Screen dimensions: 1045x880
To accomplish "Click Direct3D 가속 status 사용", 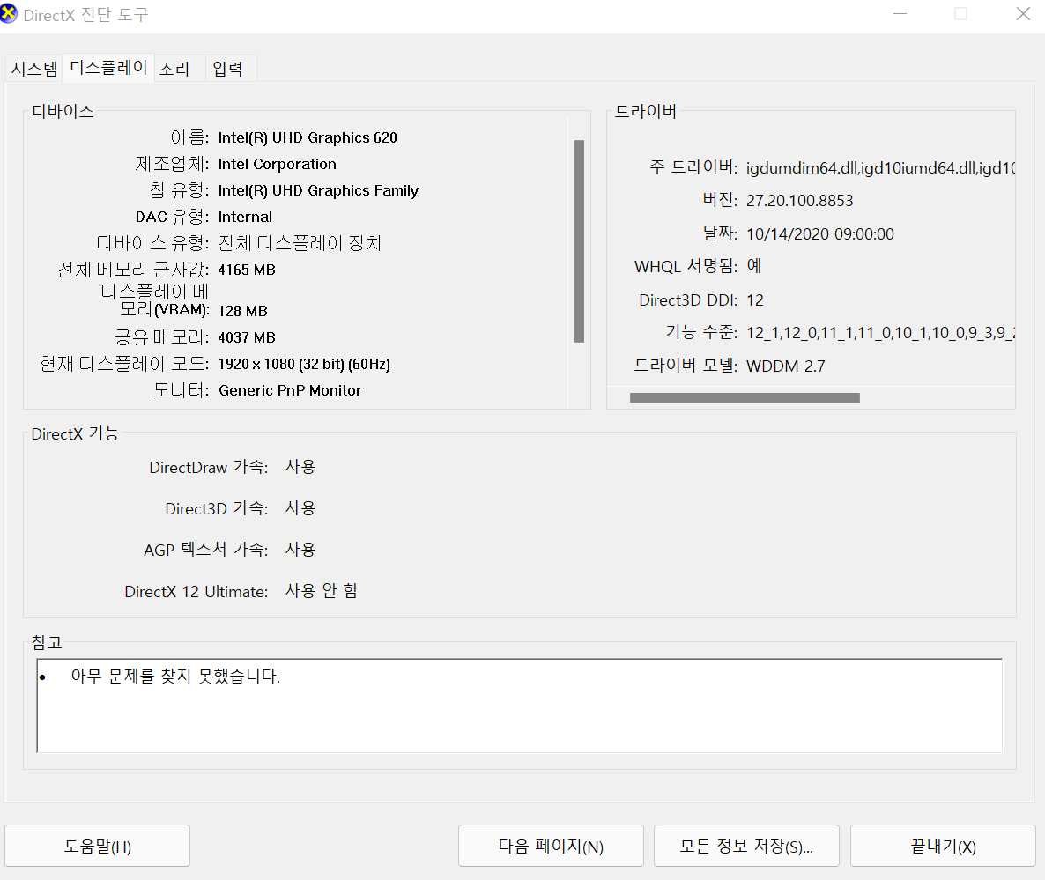I will [300, 507].
